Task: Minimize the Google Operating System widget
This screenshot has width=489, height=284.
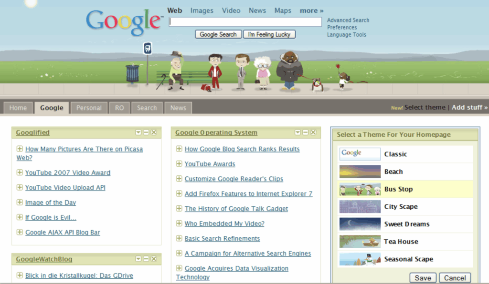Action: click(306, 132)
